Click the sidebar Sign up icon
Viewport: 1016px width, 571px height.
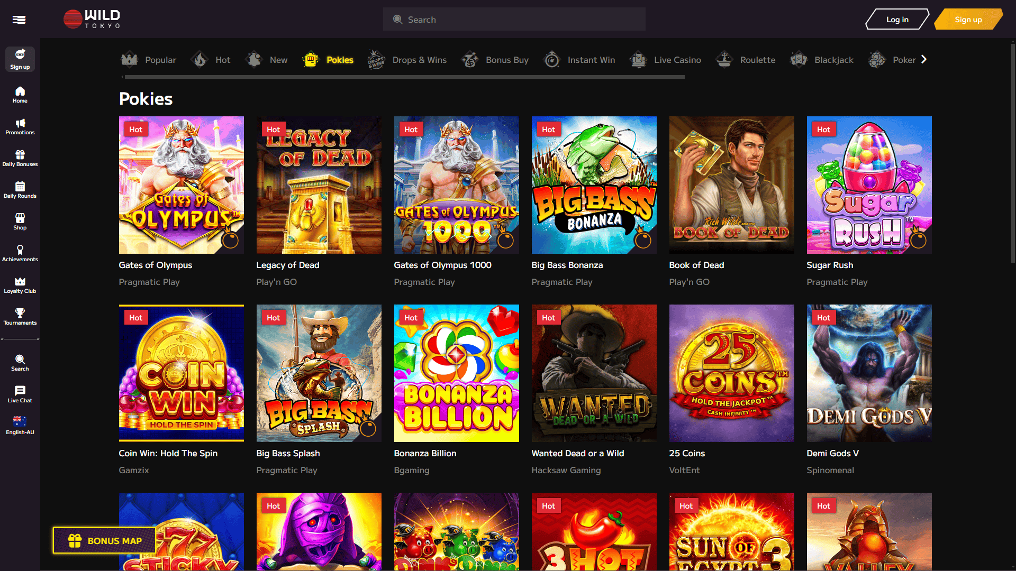point(20,59)
